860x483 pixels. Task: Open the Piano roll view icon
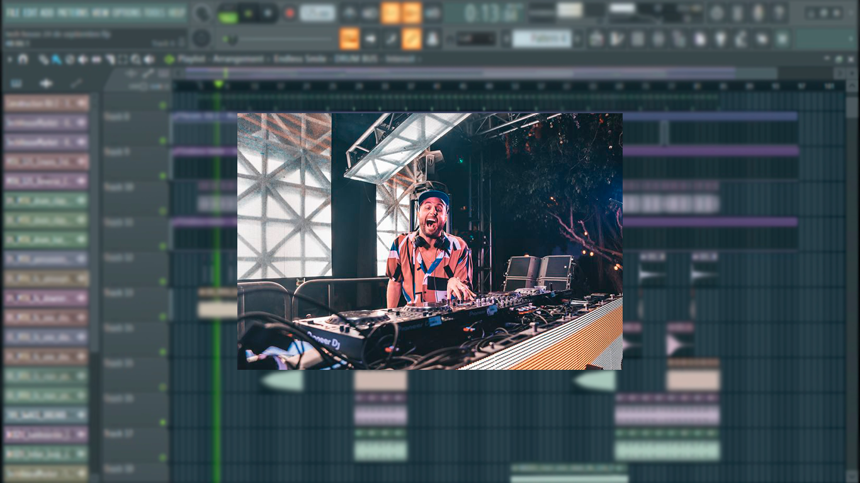617,39
